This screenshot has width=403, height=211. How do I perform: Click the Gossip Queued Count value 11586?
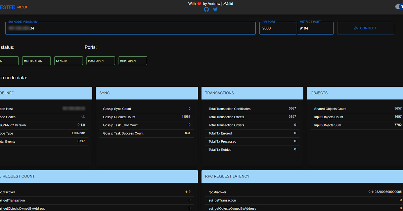(x=186, y=117)
